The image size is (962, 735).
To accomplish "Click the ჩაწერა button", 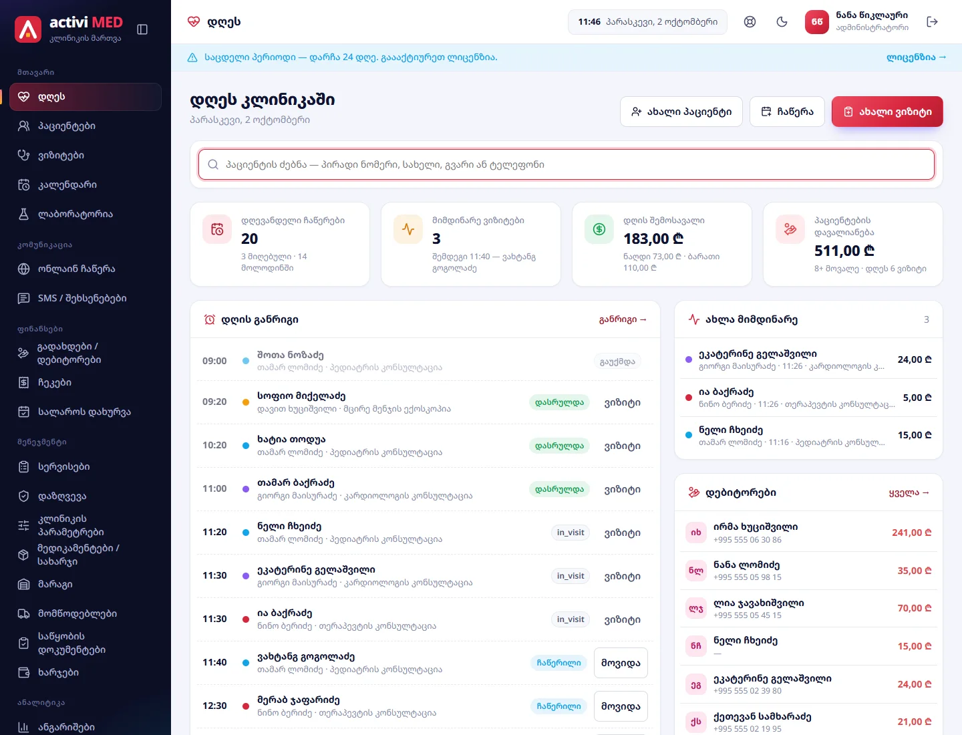I will [787, 112].
